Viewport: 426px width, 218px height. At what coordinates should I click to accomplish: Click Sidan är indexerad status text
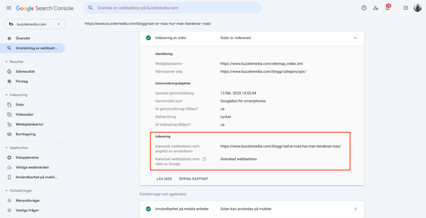click(235, 38)
